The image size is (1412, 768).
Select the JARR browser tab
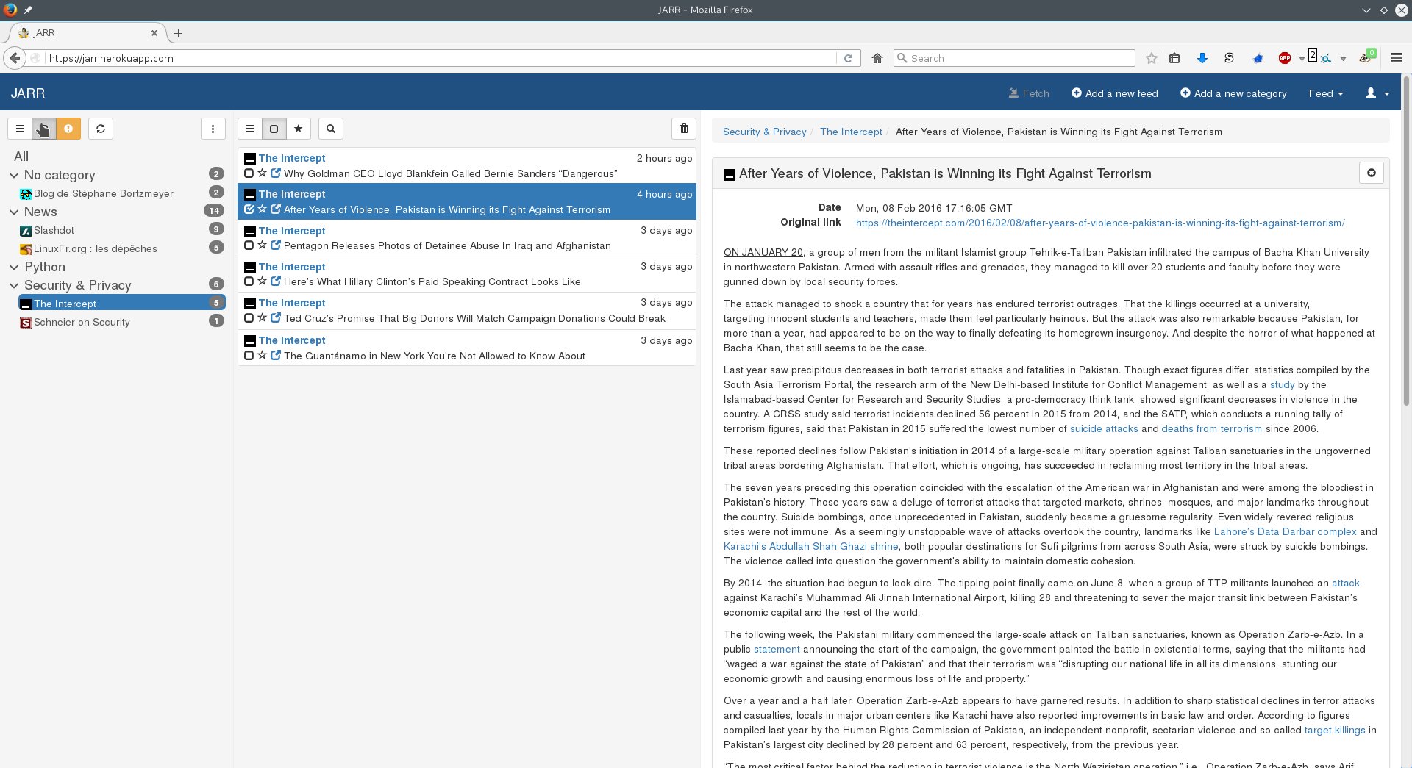pyautogui.click(x=87, y=33)
